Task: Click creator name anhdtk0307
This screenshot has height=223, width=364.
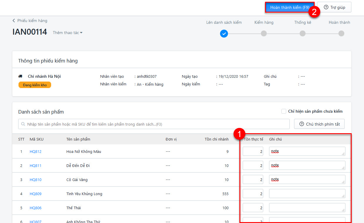Action: (x=147, y=77)
